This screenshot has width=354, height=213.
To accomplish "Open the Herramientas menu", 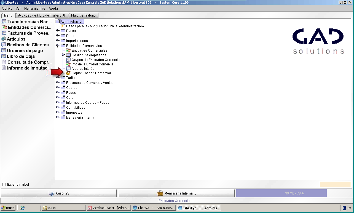I will 35,9.
